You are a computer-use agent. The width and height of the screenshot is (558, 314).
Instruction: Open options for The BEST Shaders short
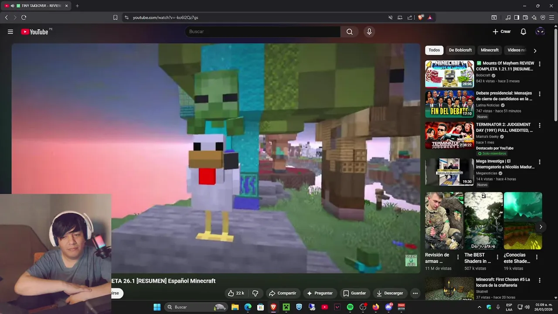(x=497, y=257)
